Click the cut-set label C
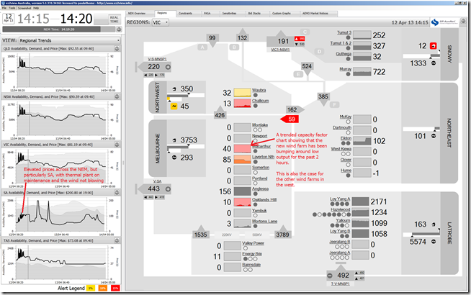Viewport: 471px width, 295px height. click(x=305, y=32)
